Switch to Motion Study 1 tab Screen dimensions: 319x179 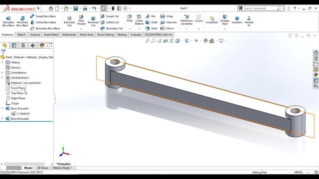[62, 168]
